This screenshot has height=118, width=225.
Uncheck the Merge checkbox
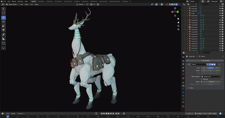(202, 82)
